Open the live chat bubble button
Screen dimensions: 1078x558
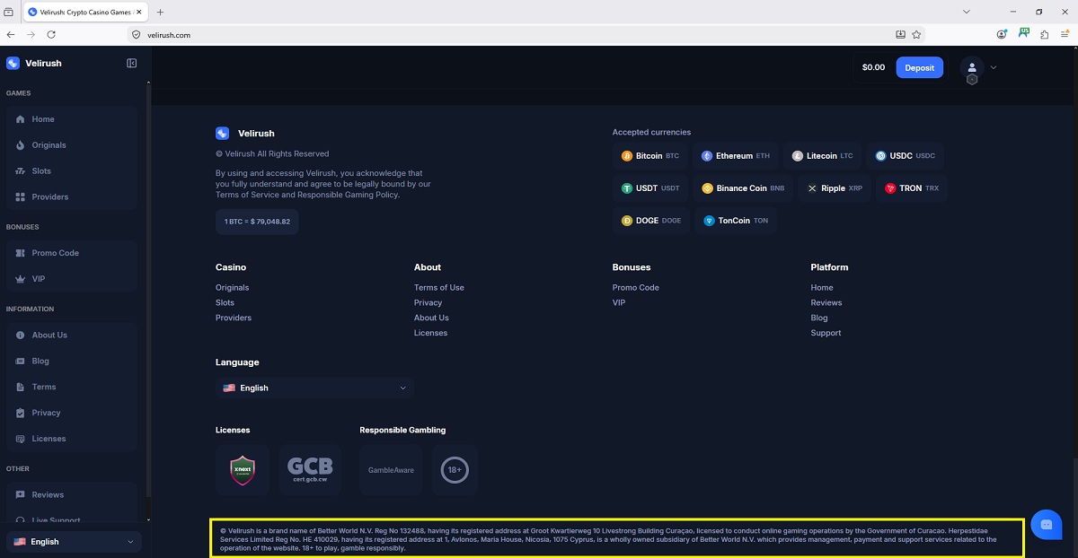(x=1047, y=524)
